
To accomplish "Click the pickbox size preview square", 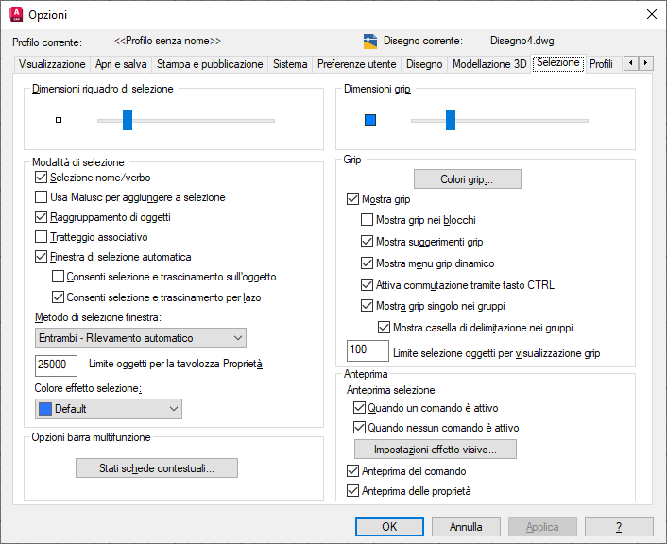I will 59,120.
